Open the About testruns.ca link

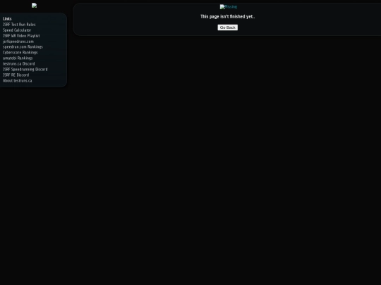pyautogui.click(x=17, y=80)
